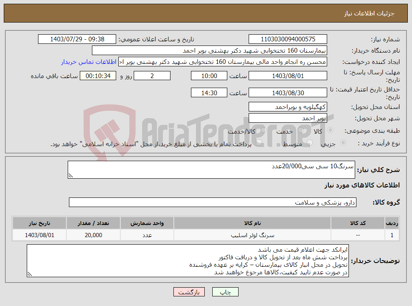The height and width of the screenshot is (306, 412).
Task: Select the متوسط purchase type radio
Action: pos(310,143)
